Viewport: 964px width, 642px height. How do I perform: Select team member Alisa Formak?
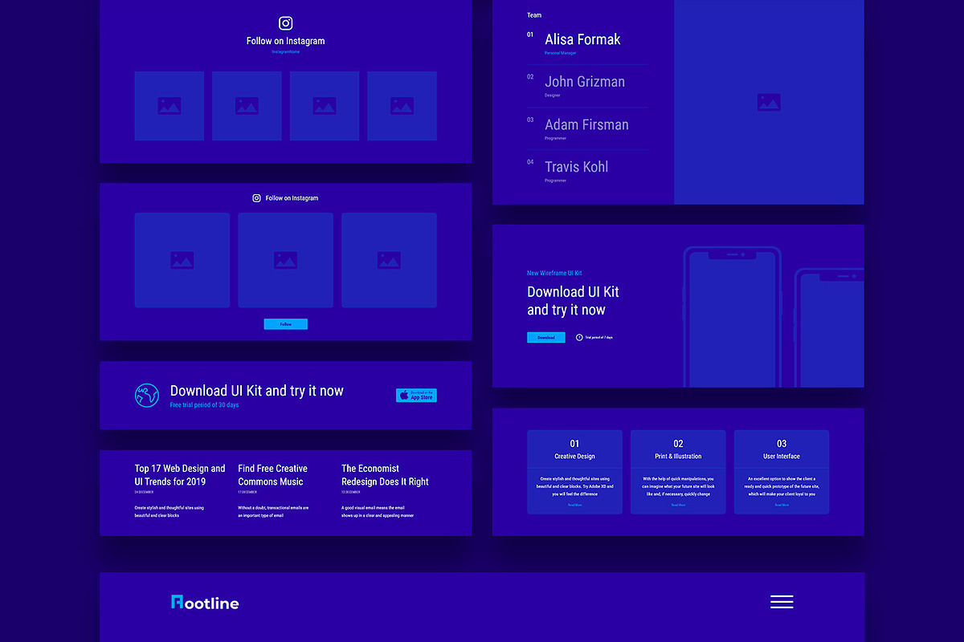coord(582,39)
